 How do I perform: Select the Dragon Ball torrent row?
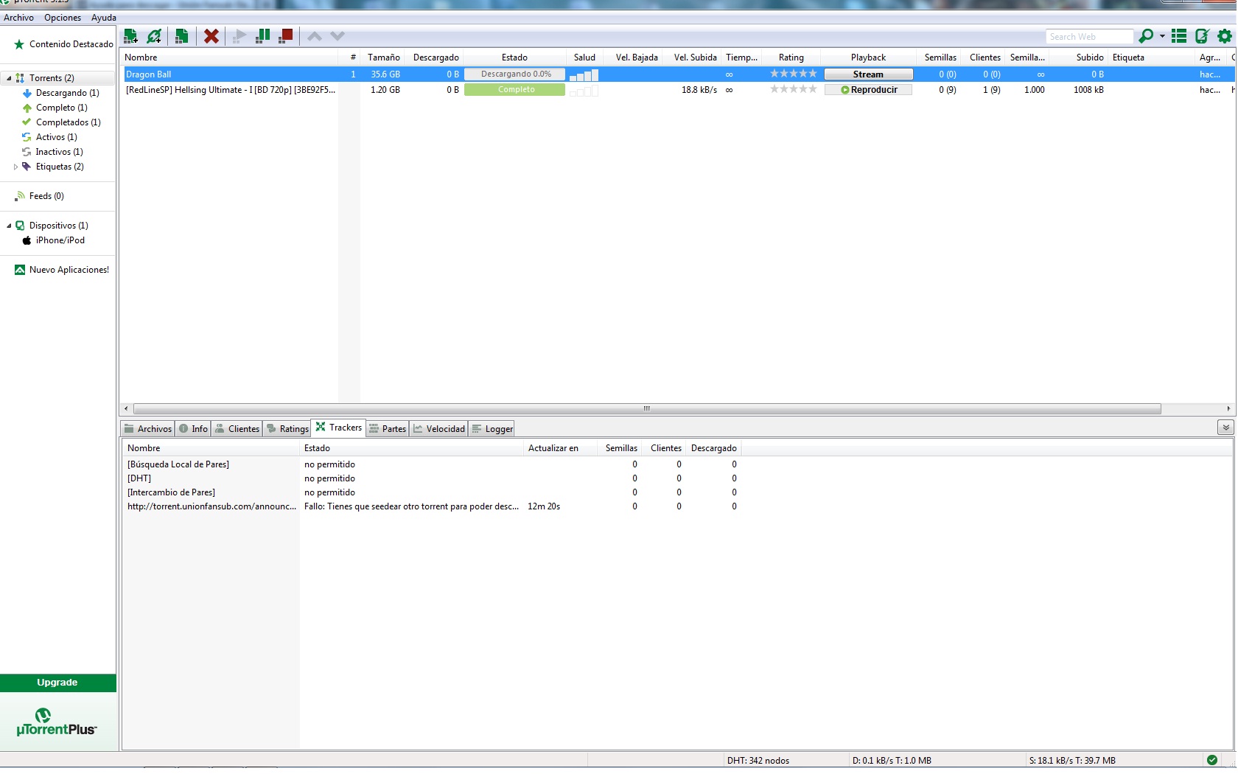(676, 74)
